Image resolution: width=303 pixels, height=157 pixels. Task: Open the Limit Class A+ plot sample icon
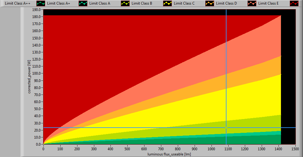[x=83, y=3]
